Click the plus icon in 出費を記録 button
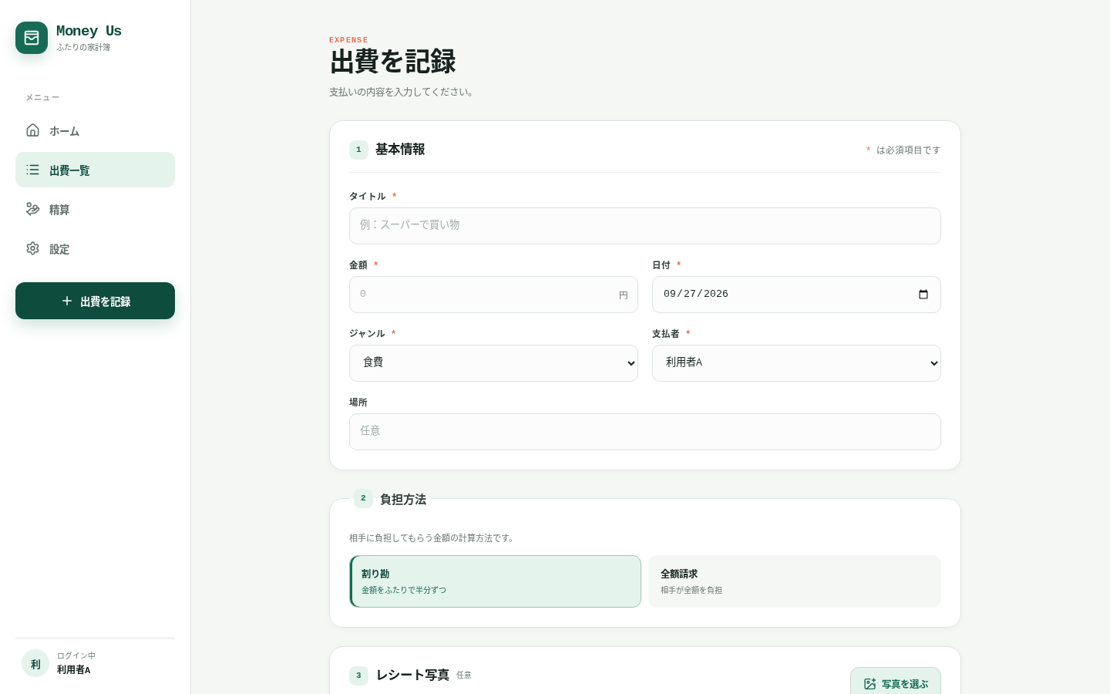 (67, 301)
